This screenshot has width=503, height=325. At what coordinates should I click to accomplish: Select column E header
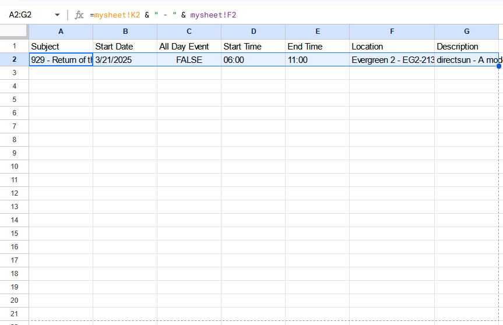pos(318,31)
